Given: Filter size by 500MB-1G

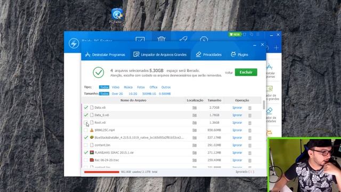Looking at the screenshot, I should tap(149, 94).
